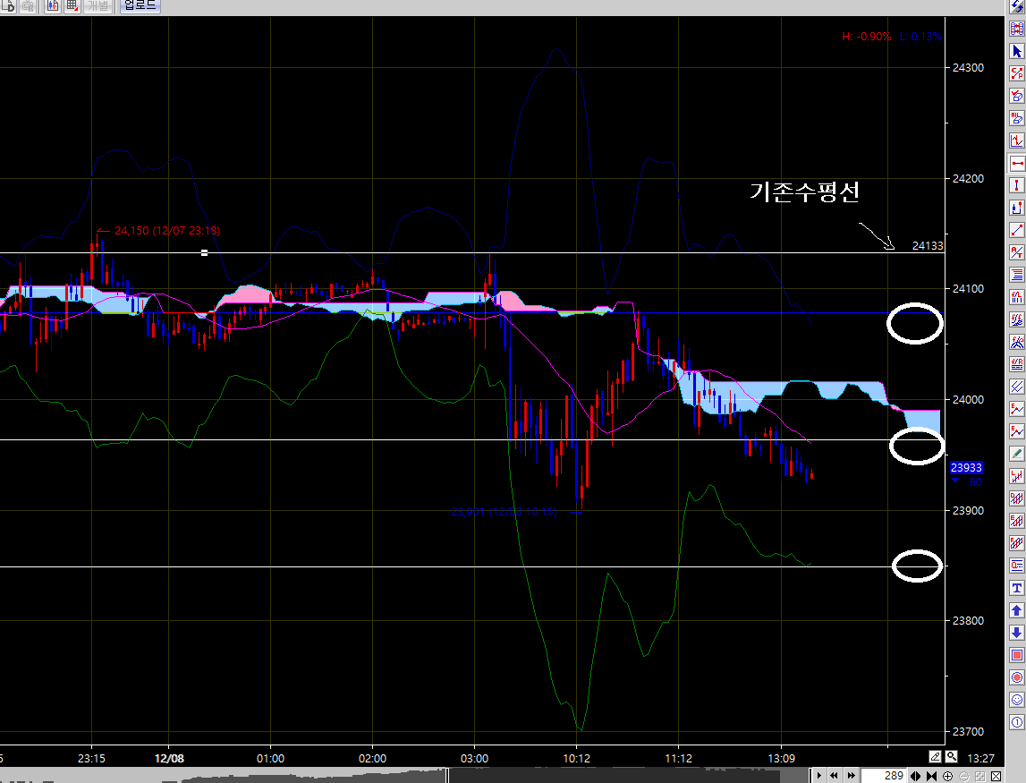The image size is (1026, 783).
Task: Click the 업로드 button
Action: (140, 5)
